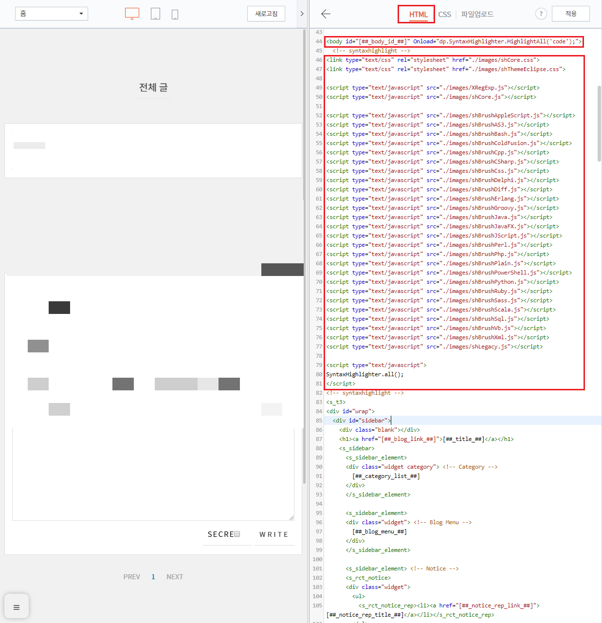Click the h1 blog title link line

pos(426,439)
